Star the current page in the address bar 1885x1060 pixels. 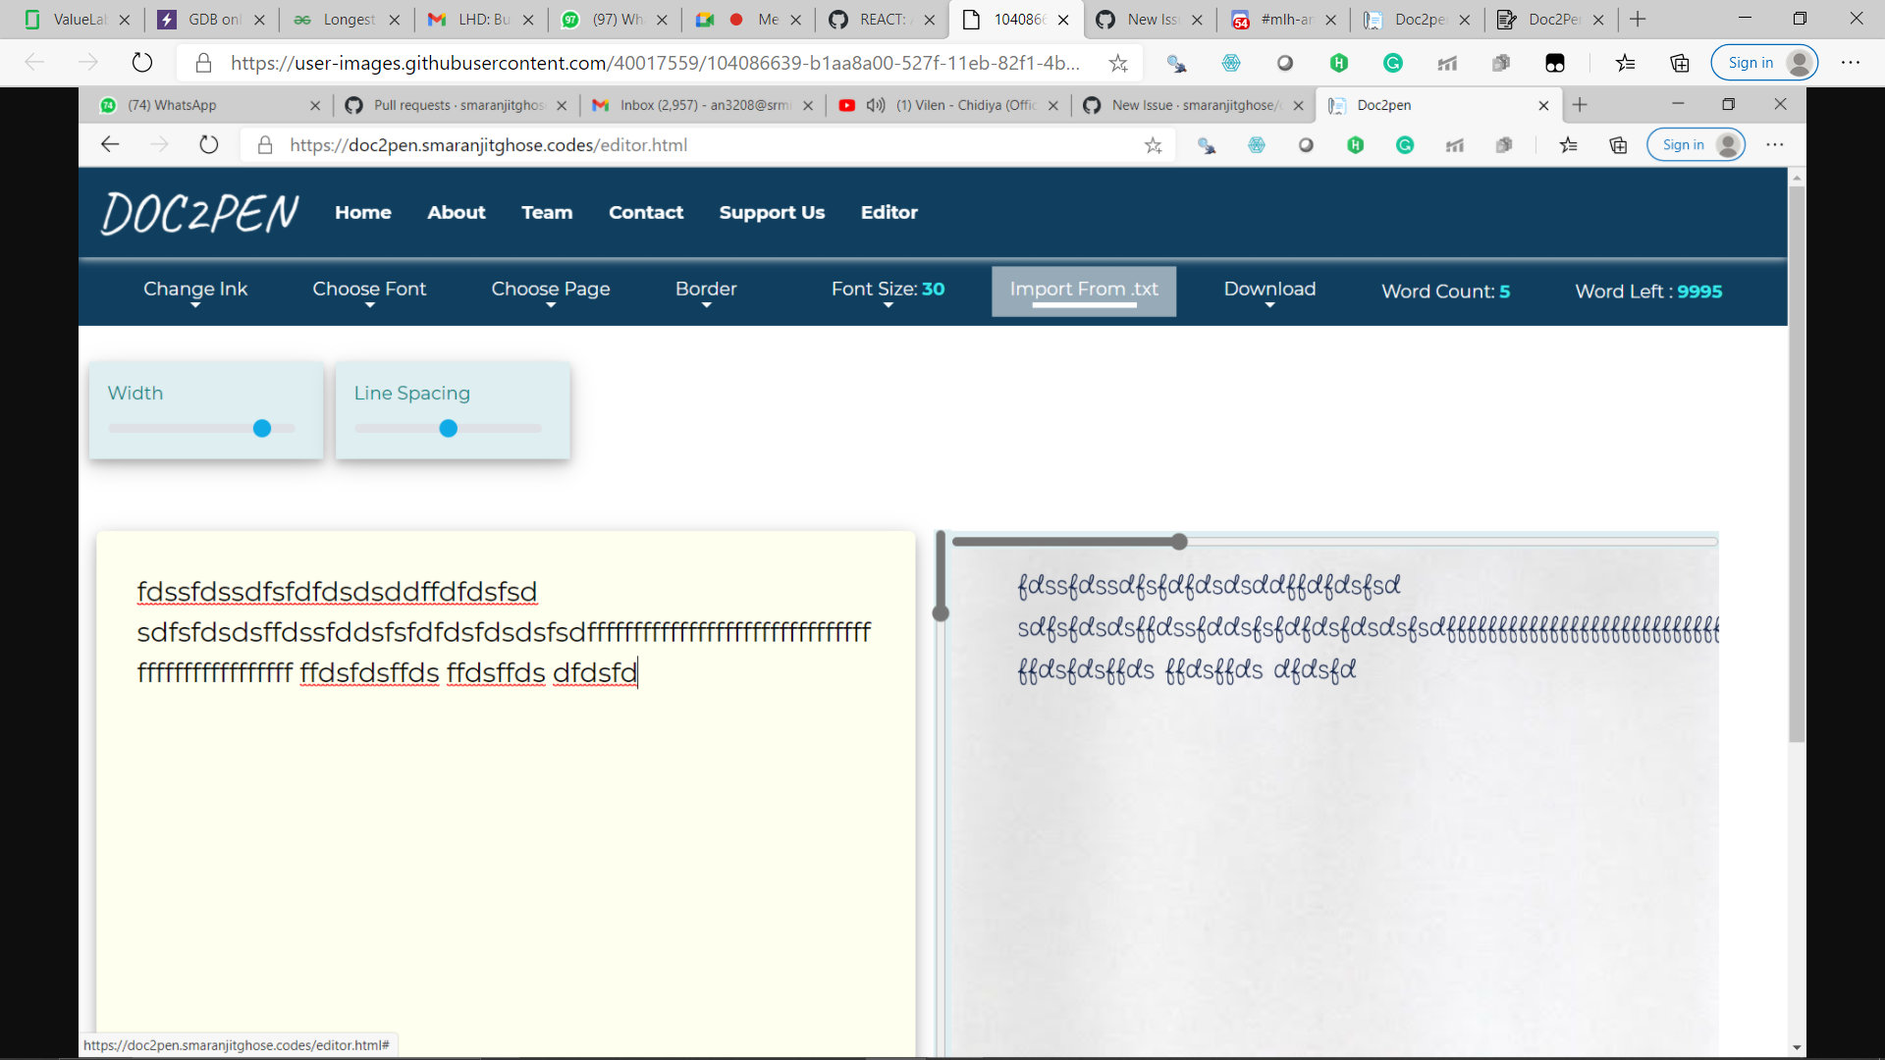1155,144
